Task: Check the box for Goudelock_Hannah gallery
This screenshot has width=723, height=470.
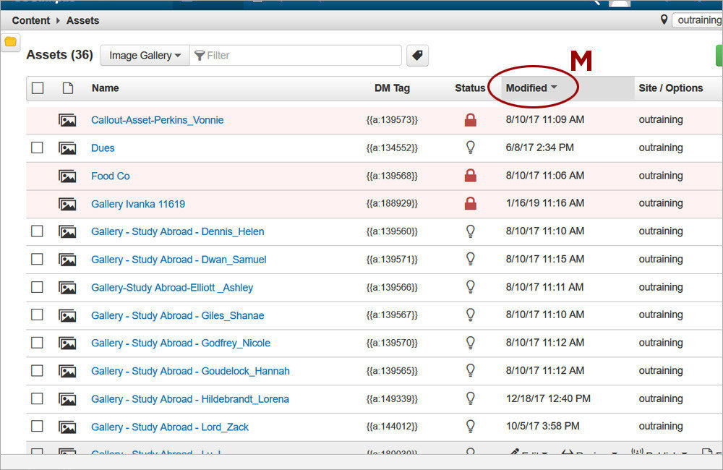Action: (37, 370)
